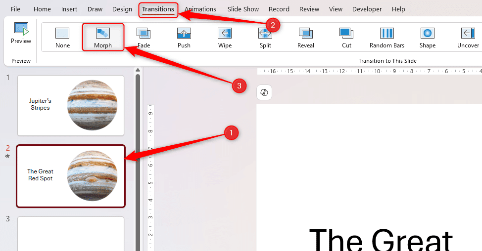Apply the Reveal transition
482x251 pixels.
306,38
